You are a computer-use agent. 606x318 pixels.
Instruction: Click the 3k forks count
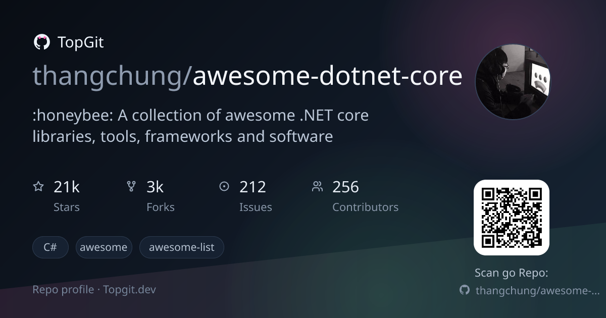click(x=155, y=187)
